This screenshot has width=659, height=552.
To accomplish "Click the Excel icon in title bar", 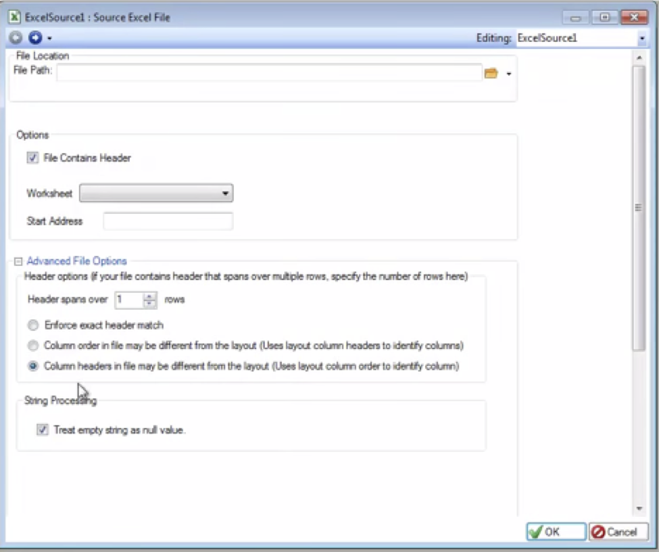I will [x=14, y=17].
